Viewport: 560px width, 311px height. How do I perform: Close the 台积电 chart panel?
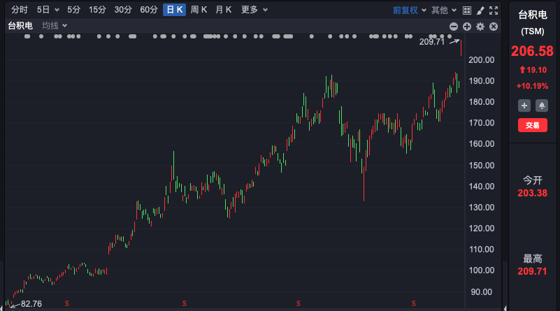click(494, 27)
